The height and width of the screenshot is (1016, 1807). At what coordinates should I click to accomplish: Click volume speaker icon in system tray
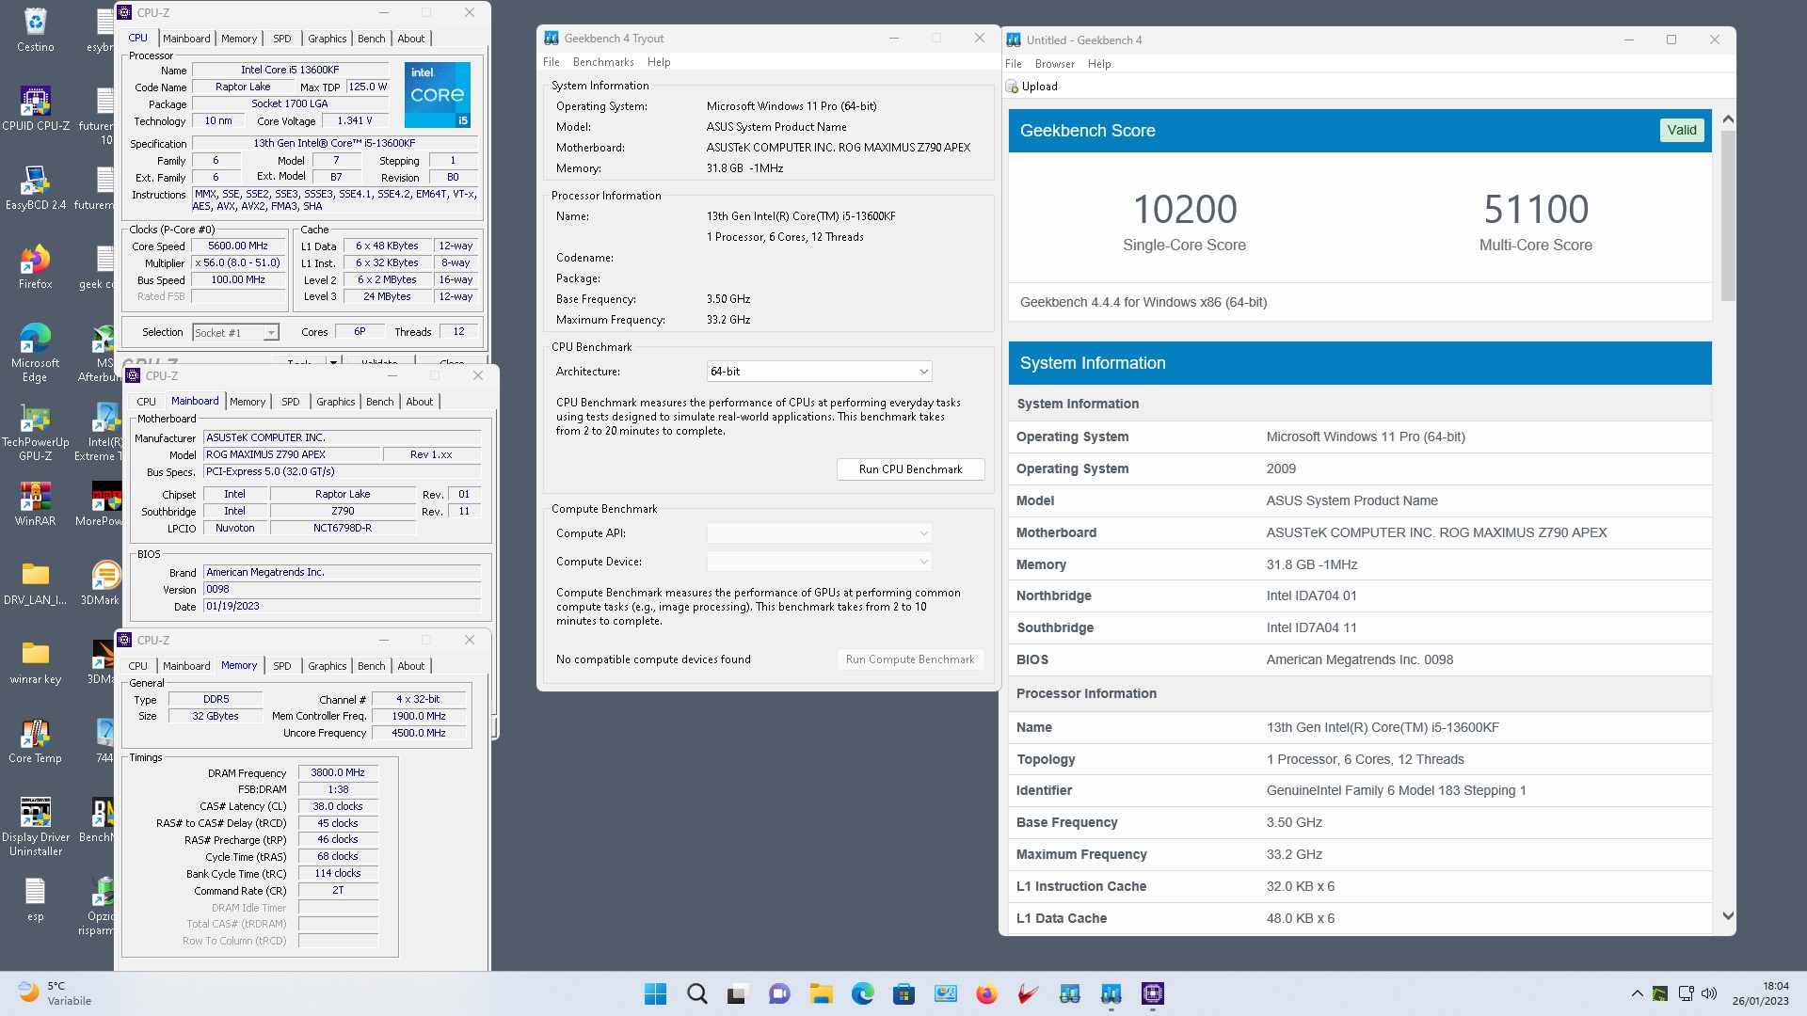(x=1709, y=993)
